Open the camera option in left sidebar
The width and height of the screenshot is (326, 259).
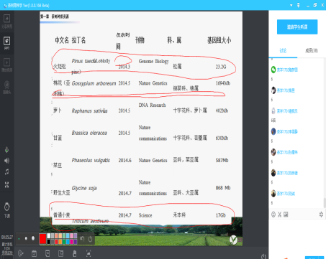(6, 87)
